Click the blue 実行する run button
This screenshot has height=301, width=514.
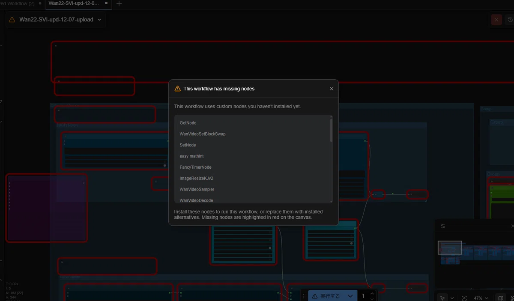pyautogui.click(x=326, y=296)
